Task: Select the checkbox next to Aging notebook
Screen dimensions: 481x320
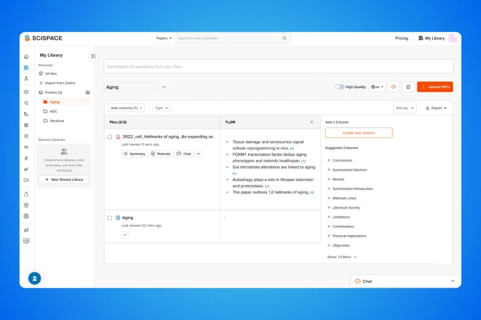Action: (109, 218)
